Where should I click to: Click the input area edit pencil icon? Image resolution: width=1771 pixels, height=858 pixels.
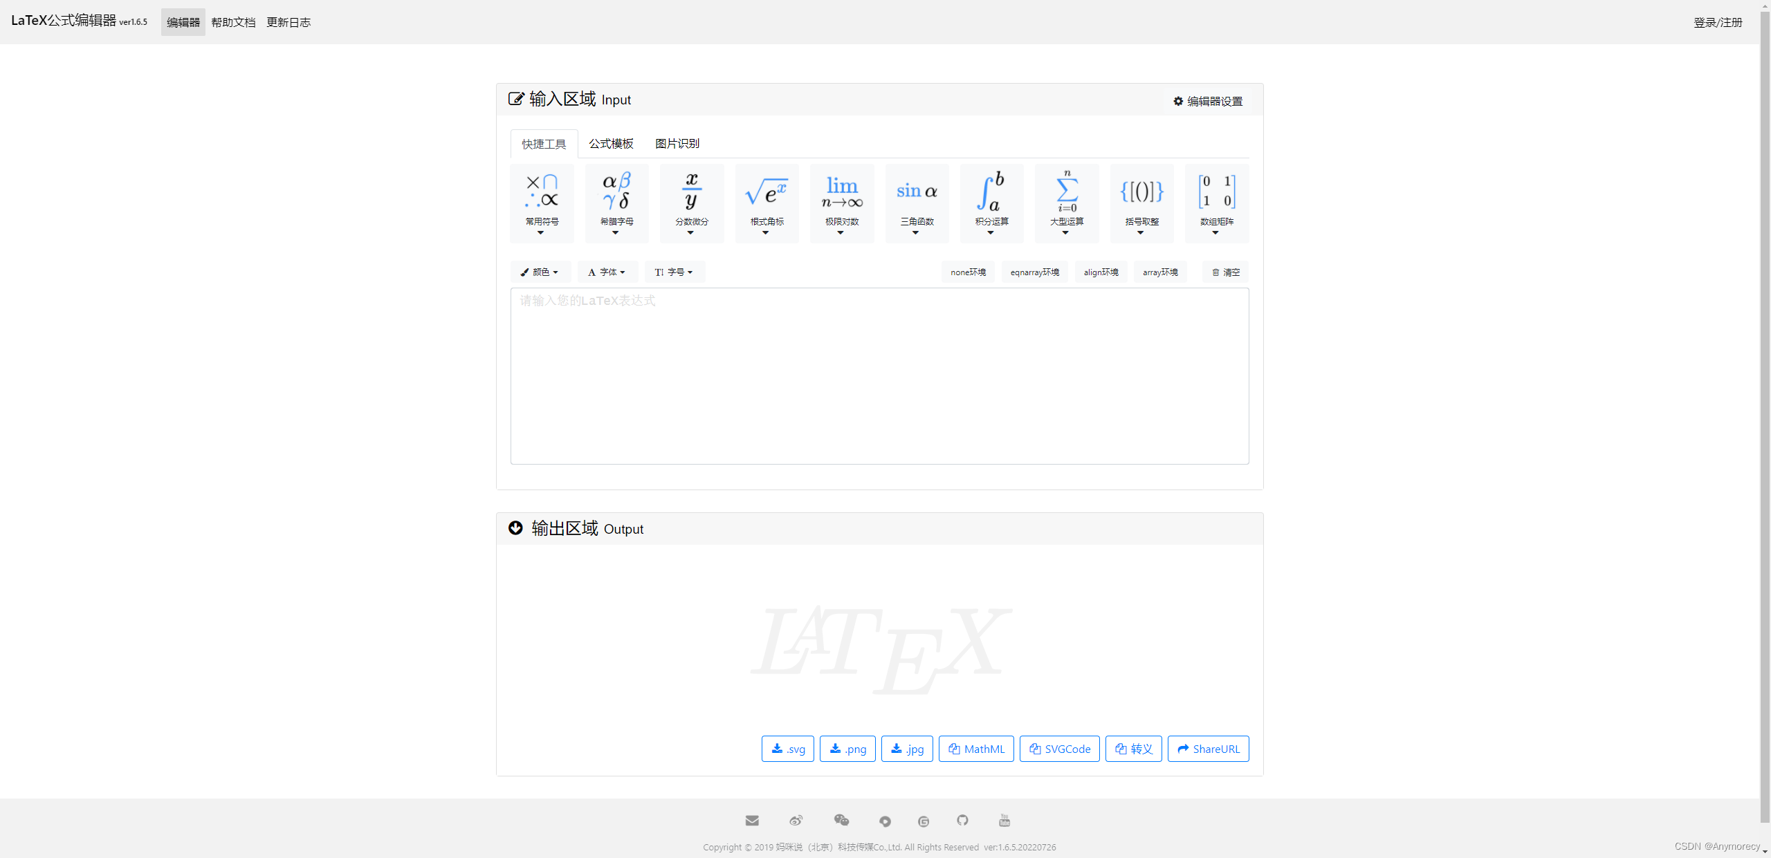point(516,99)
